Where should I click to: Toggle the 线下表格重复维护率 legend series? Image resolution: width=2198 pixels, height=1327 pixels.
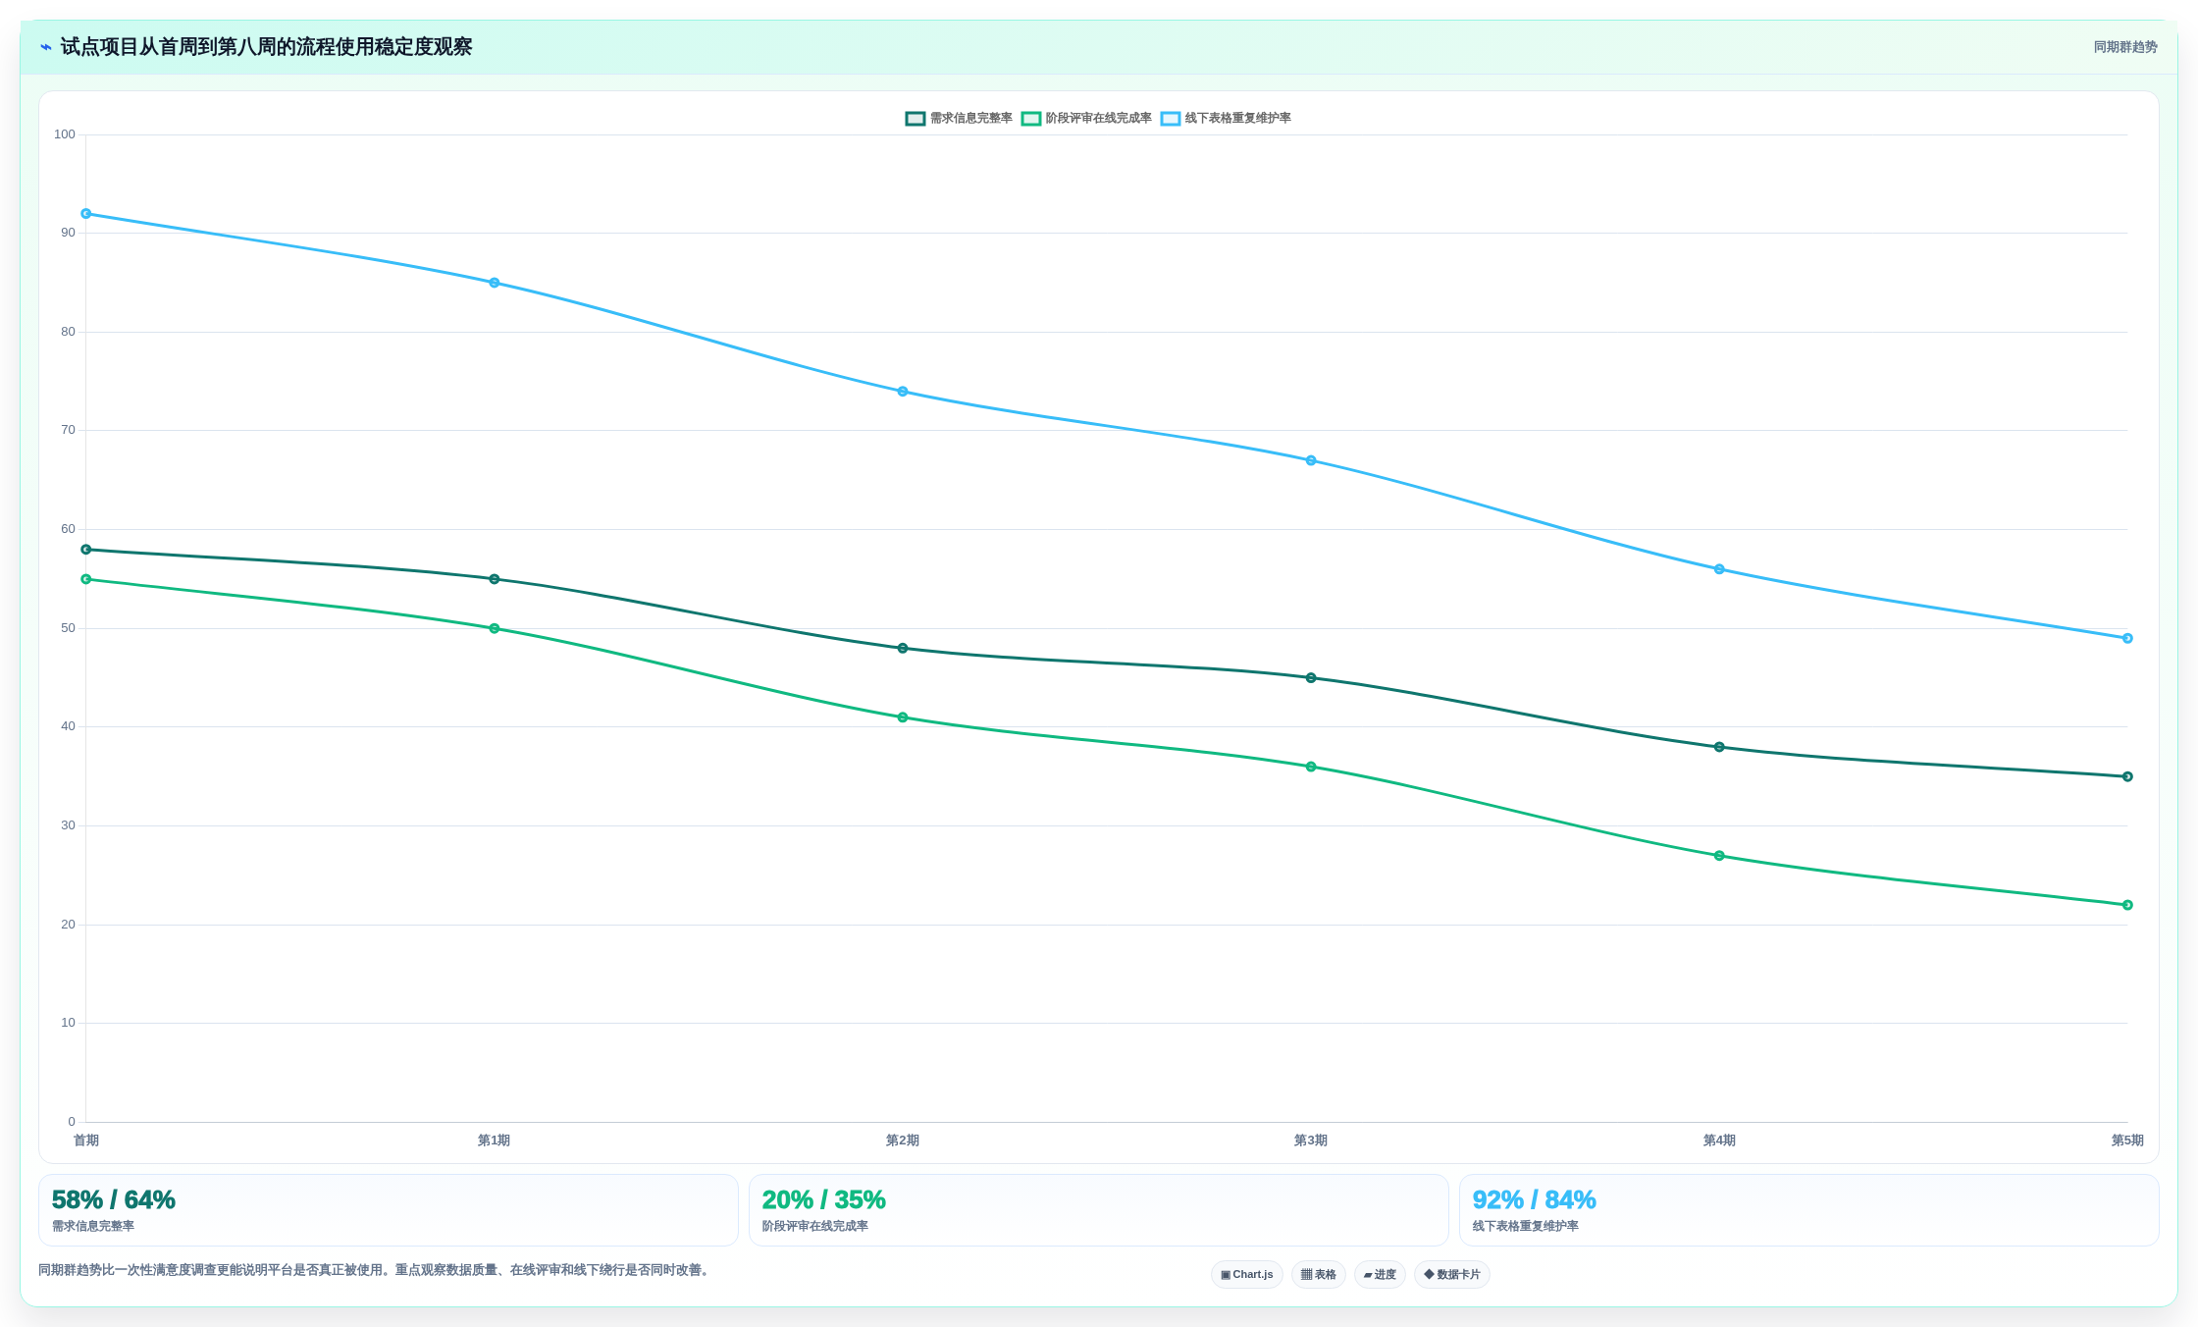1226,118
